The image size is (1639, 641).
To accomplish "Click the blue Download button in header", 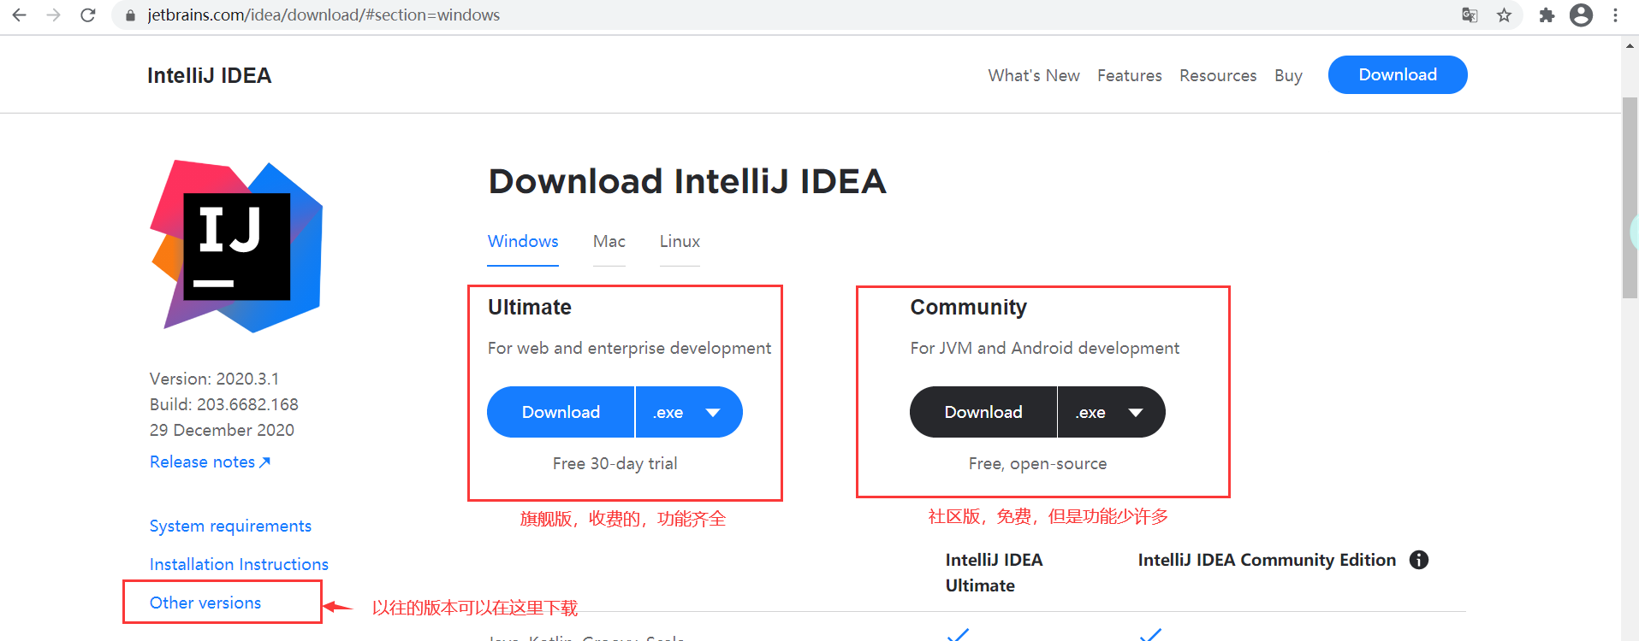I will [x=1398, y=74].
